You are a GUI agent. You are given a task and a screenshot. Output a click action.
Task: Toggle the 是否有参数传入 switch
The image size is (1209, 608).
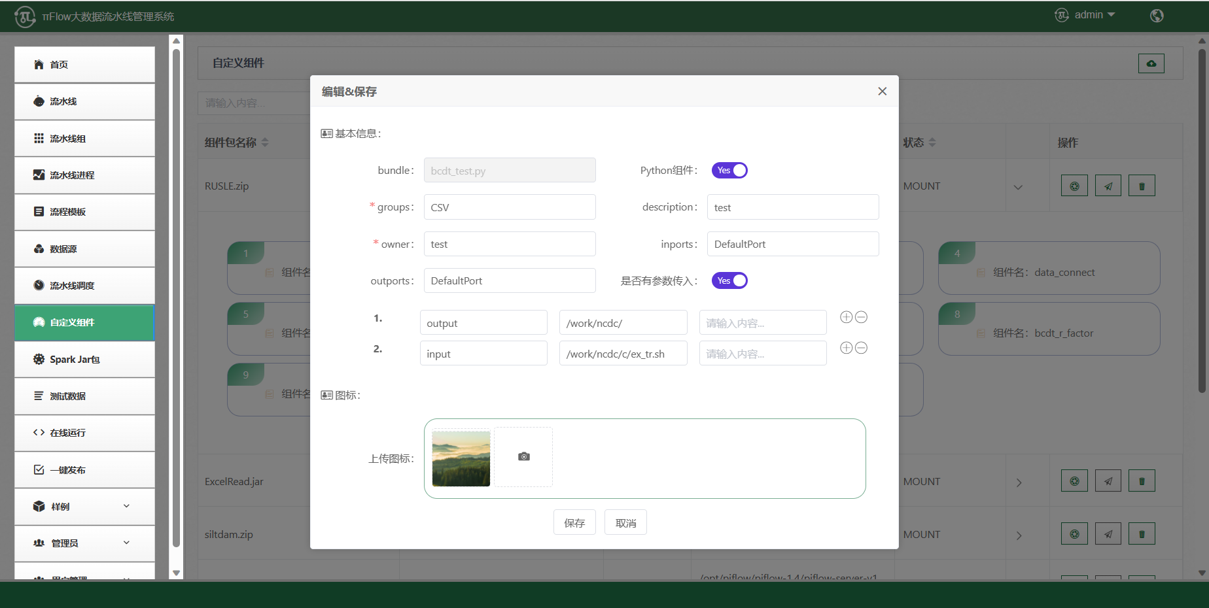(x=729, y=280)
